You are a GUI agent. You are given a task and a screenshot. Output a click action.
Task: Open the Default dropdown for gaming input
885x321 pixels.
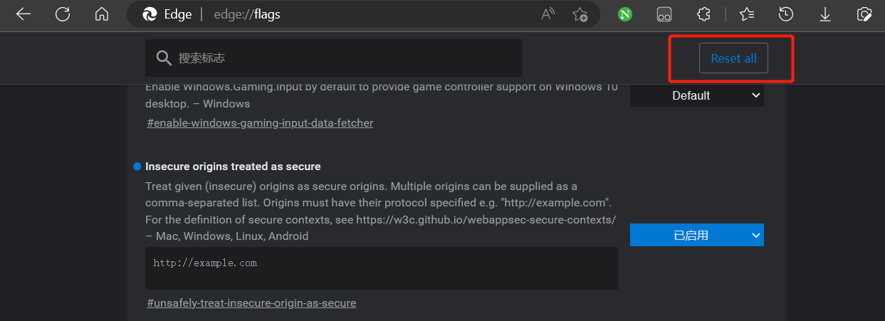tap(696, 95)
